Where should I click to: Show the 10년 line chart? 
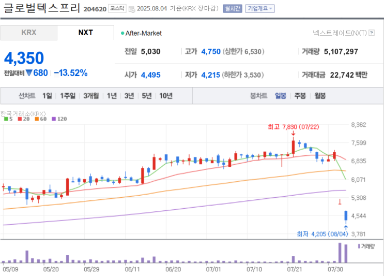(x=166, y=96)
